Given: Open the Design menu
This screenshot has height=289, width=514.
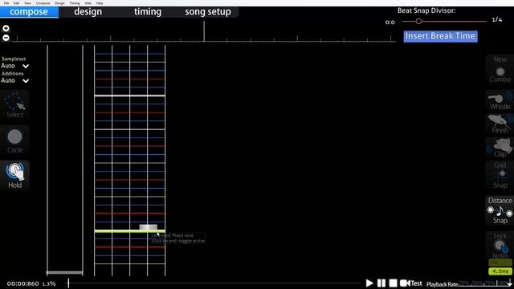Looking at the screenshot, I should (59, 3).
